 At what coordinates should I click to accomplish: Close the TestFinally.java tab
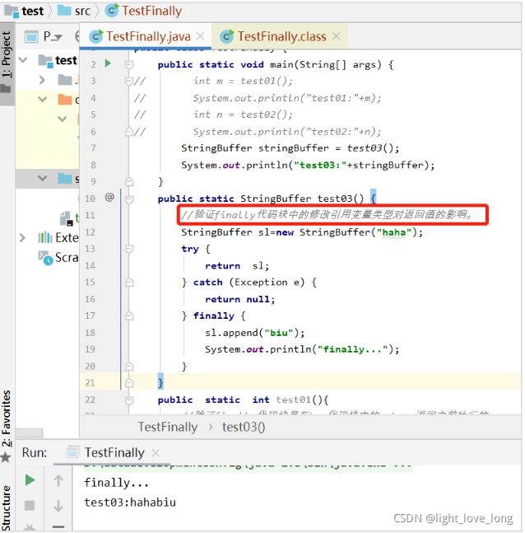[x=201, y=36]
